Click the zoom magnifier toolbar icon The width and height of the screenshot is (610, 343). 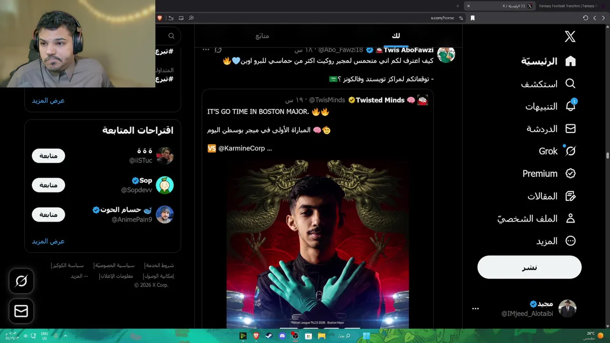(191, 18)
